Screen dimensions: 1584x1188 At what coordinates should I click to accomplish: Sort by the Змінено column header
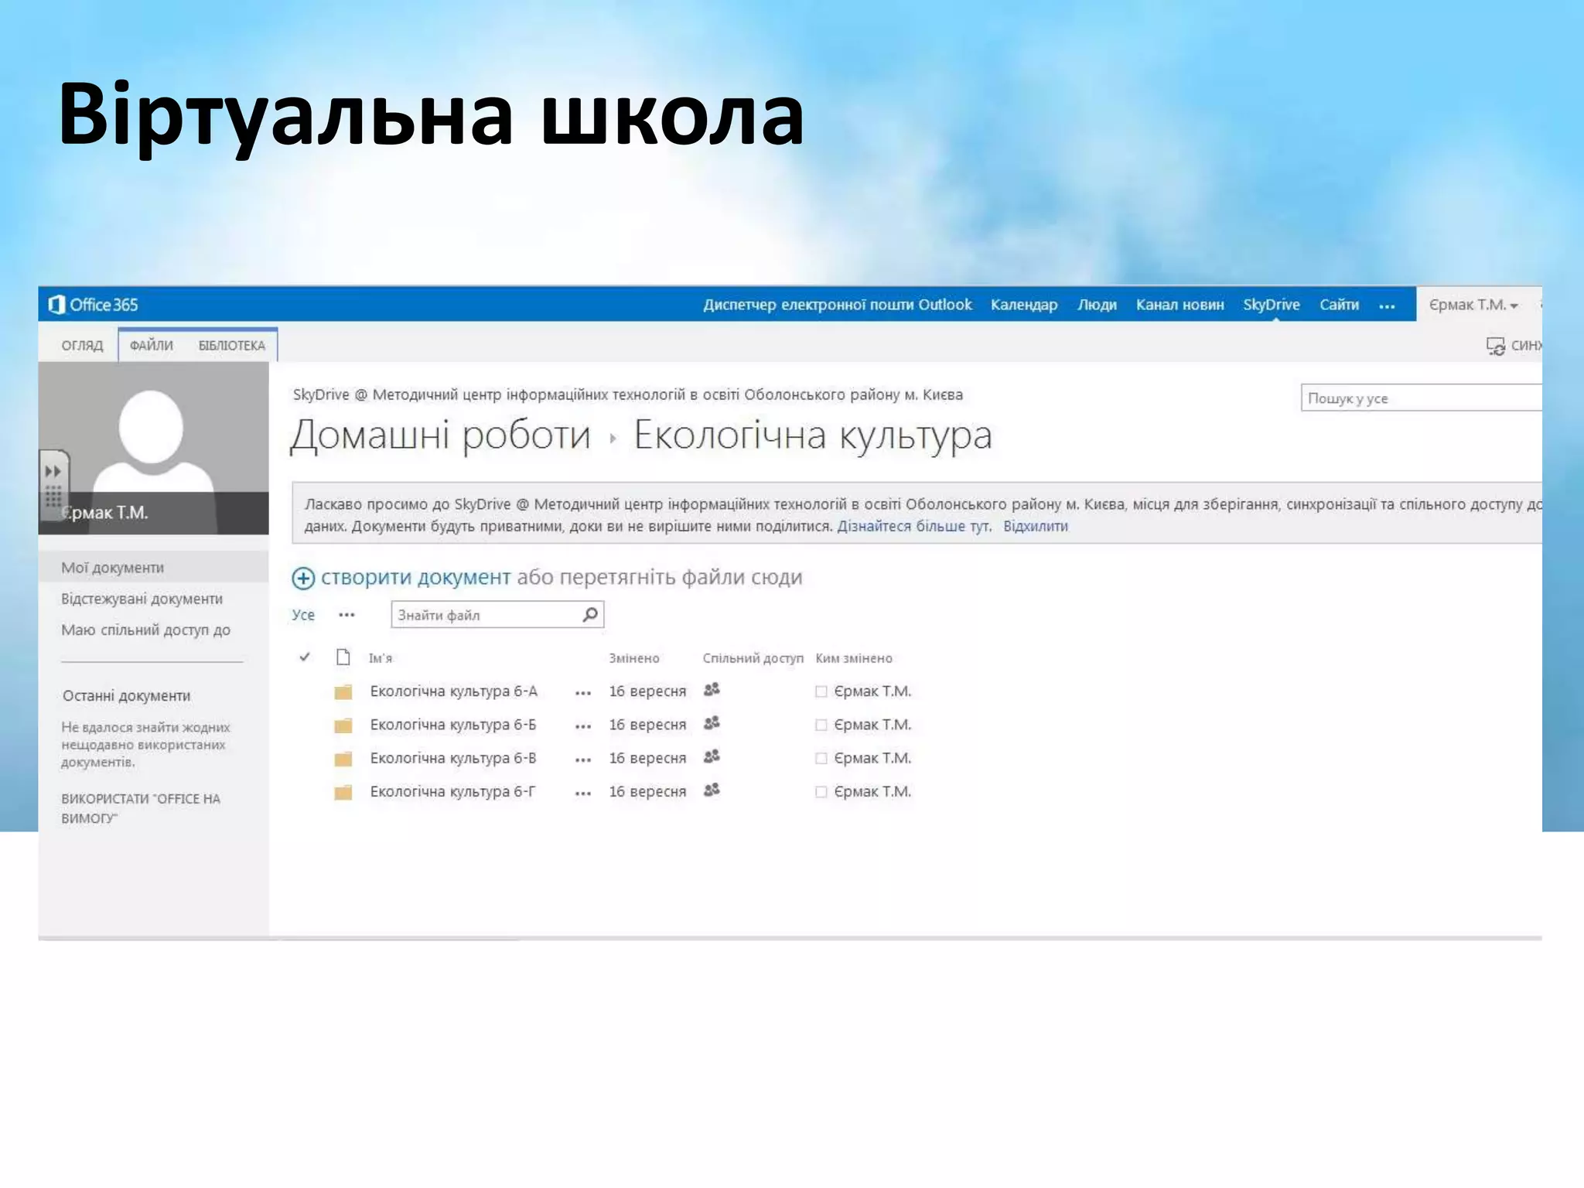(x=634, y=658)
